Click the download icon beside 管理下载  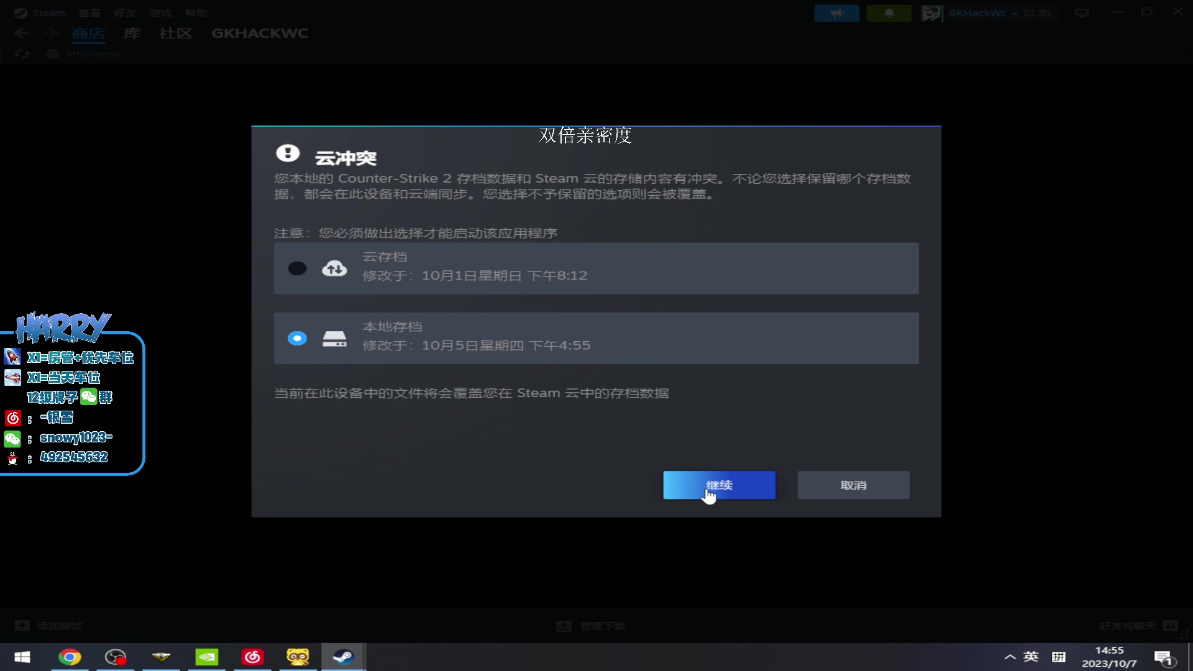pyautogui.click(x=564, y=626)
